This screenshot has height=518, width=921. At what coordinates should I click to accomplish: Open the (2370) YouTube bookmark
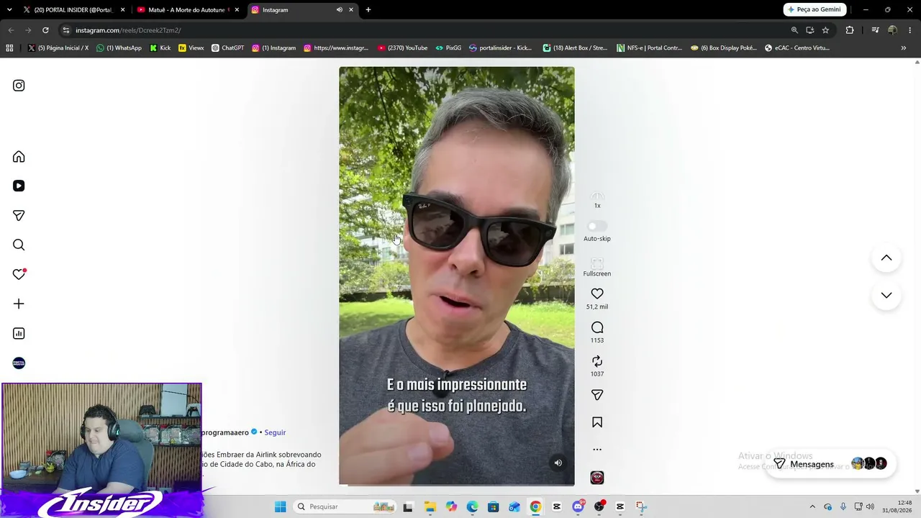[402, 48]
